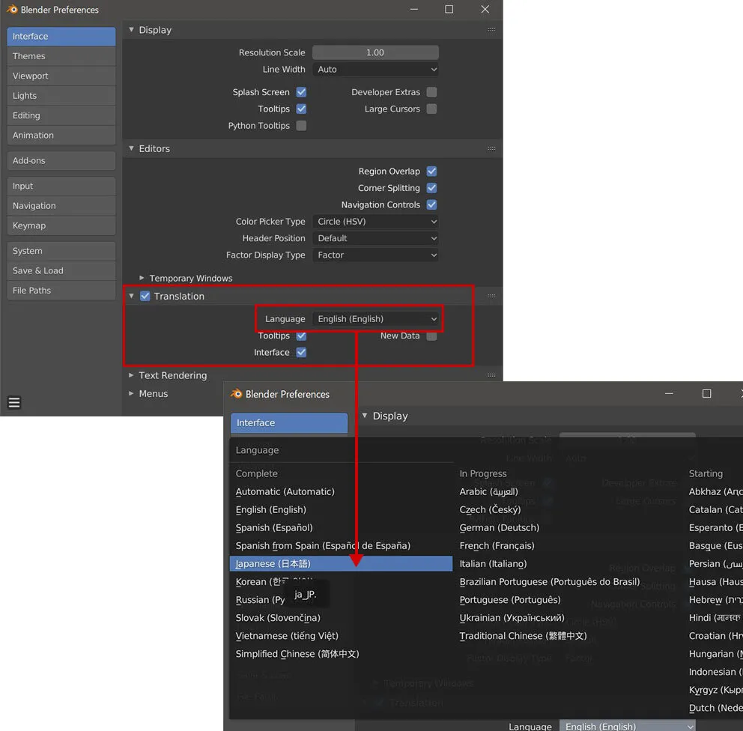Click the Editors panel grip dots icon
Screen dimensions: 743x731
[491, 148]
